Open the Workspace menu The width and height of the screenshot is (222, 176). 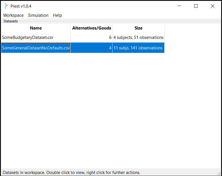[13, 15]
